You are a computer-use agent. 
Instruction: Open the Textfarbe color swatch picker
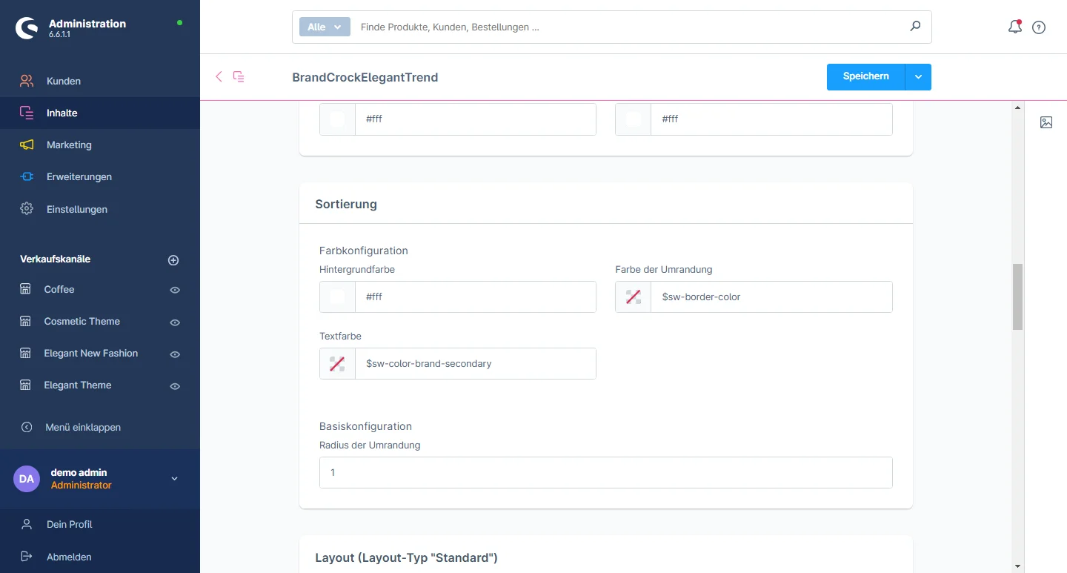point(337,364)
